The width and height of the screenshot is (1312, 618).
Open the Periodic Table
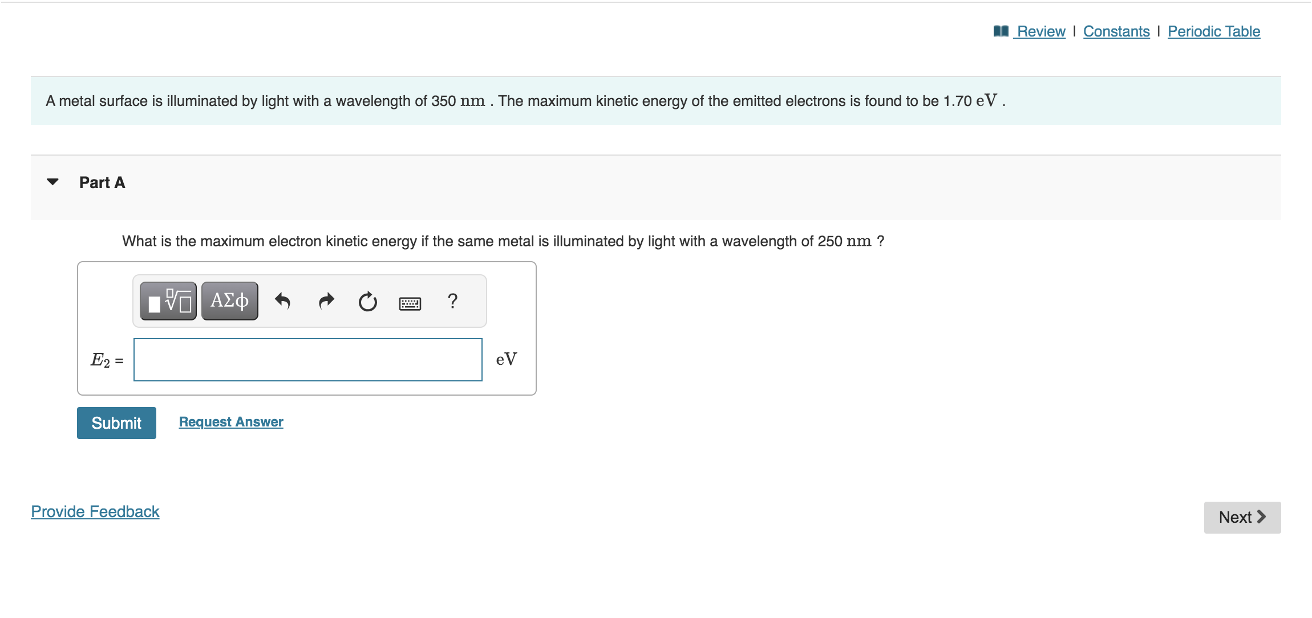pos(1214,31)
